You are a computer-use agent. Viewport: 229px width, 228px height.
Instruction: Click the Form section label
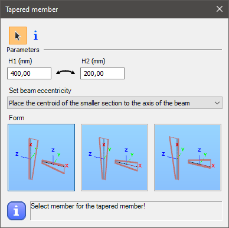[17, 118]
